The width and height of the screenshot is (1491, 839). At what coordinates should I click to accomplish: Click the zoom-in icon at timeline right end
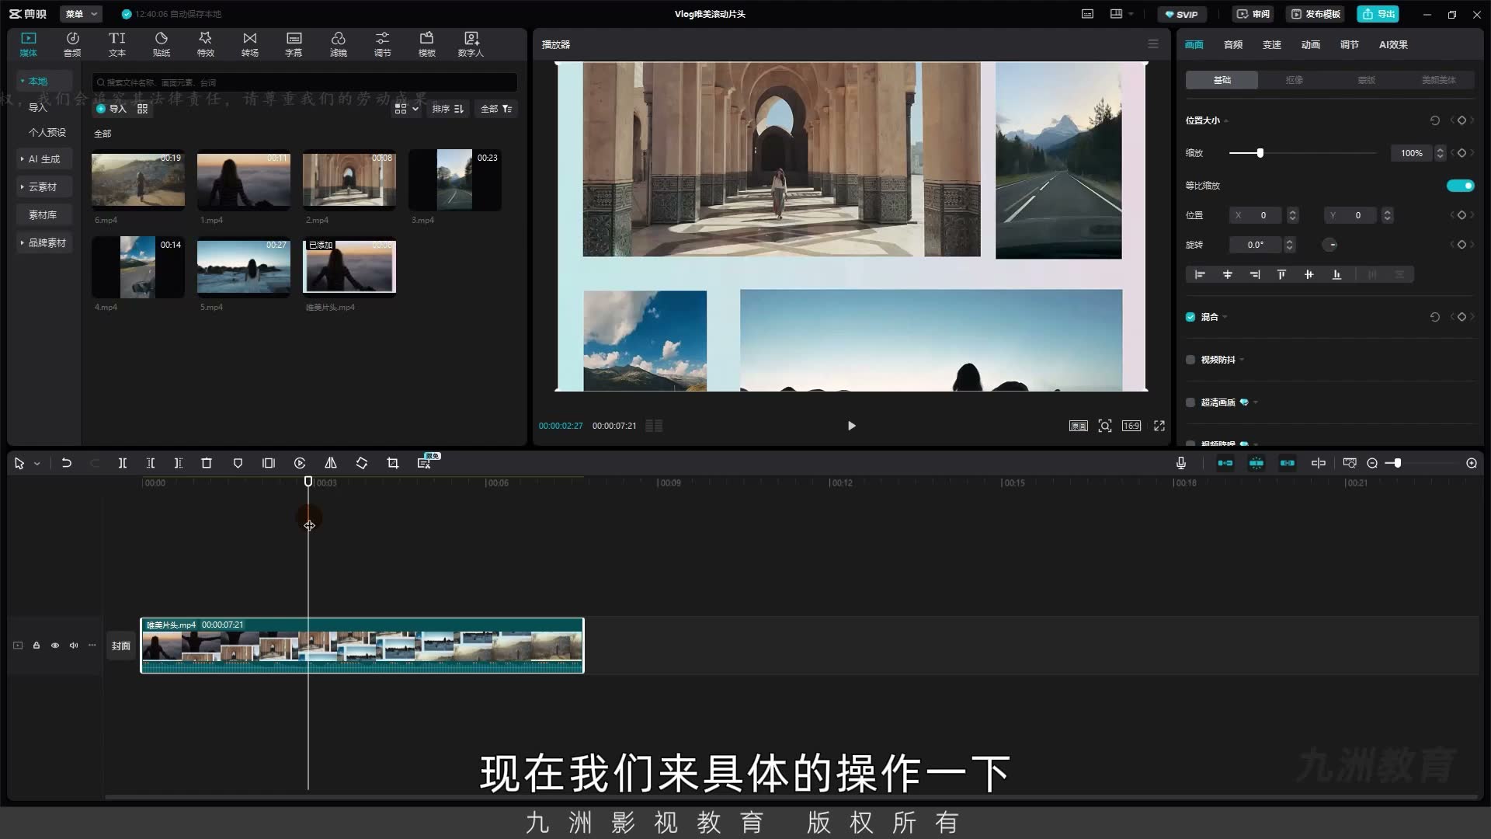coord(1472,463)
